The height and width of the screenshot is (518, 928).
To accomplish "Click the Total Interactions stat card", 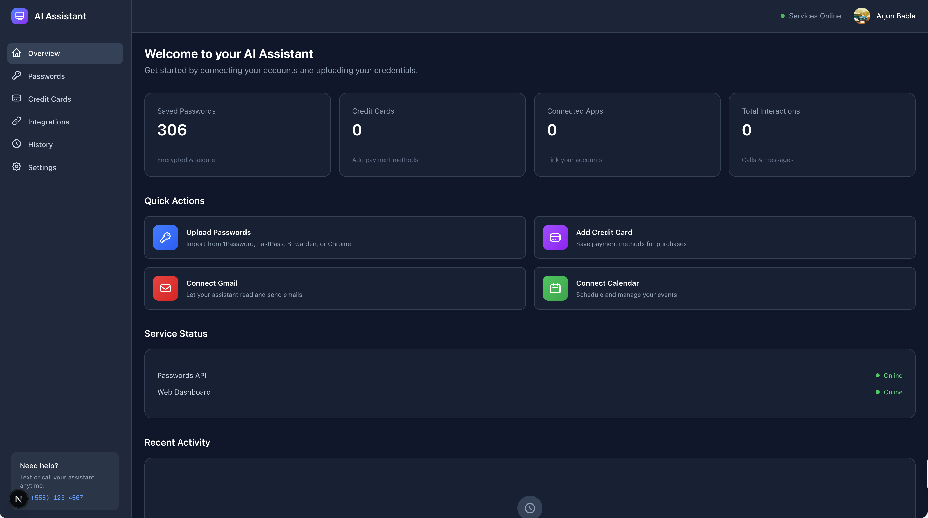I will [822, 135].
